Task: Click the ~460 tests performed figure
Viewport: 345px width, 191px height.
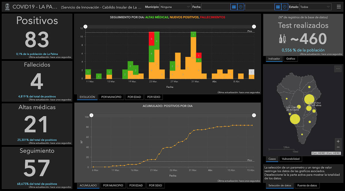Action: (x=308, y=39)
